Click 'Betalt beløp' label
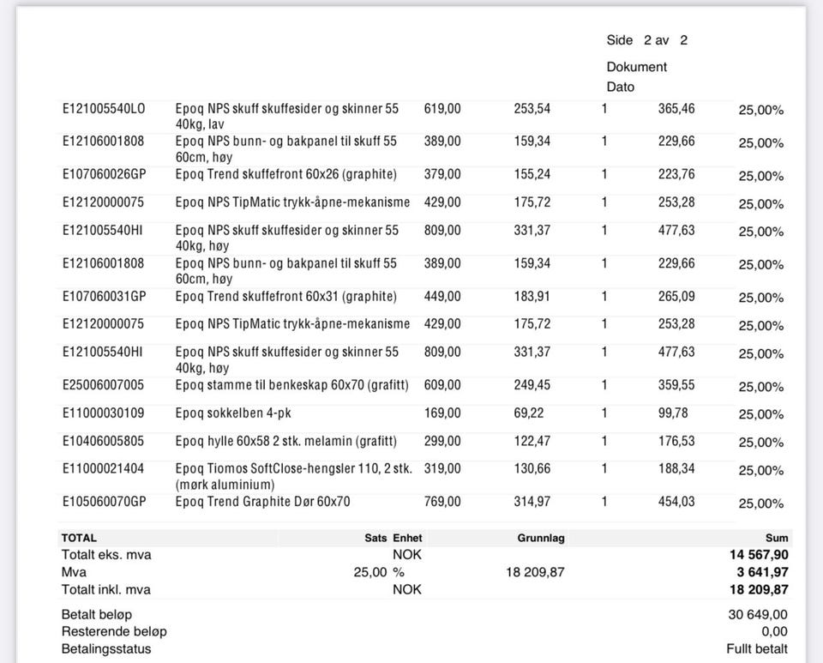This screenshot has width=823, height=663. (97, 614)
